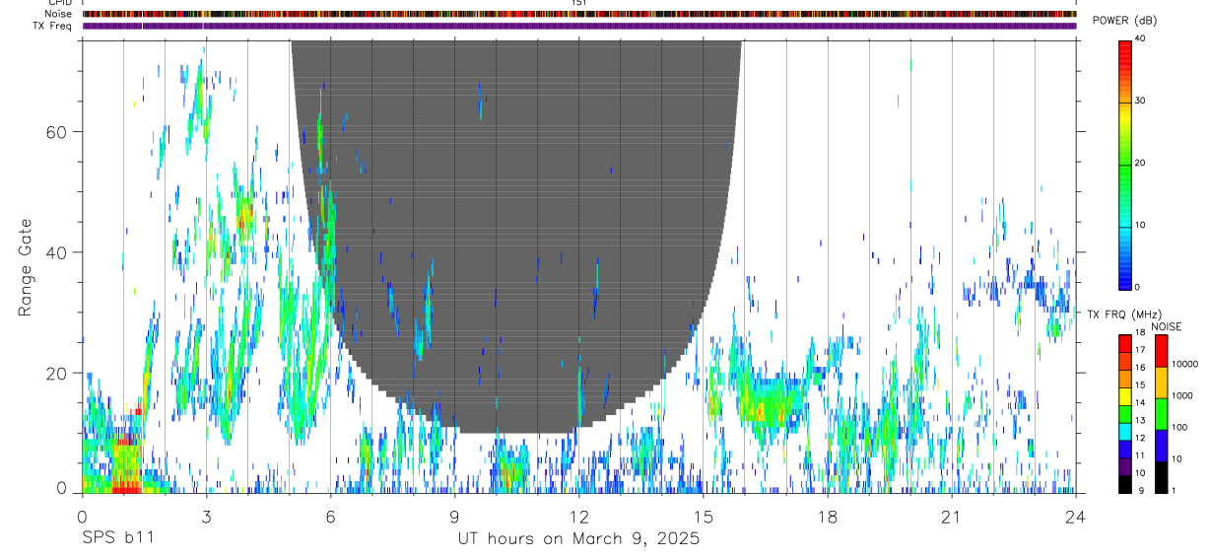Click the yellow 14–15 MHz segment of TX FRQ bar

tap(1124, 396)
